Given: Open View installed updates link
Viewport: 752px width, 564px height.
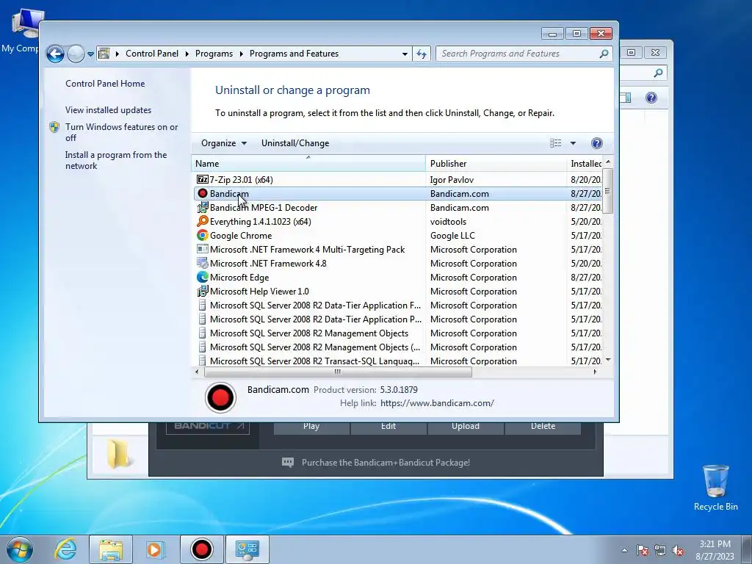Looking at the screenshot, I should point(109,110).
